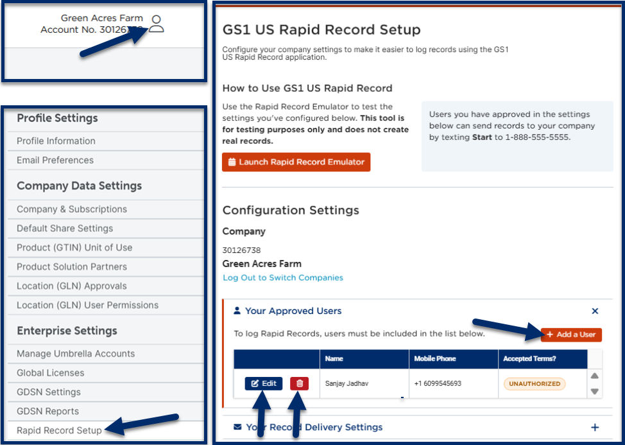Image resolution: width=625 pixels, height=445 pixels.
Task: Click the UNAUTHORIZED status badge
Action: coord(535,383)
